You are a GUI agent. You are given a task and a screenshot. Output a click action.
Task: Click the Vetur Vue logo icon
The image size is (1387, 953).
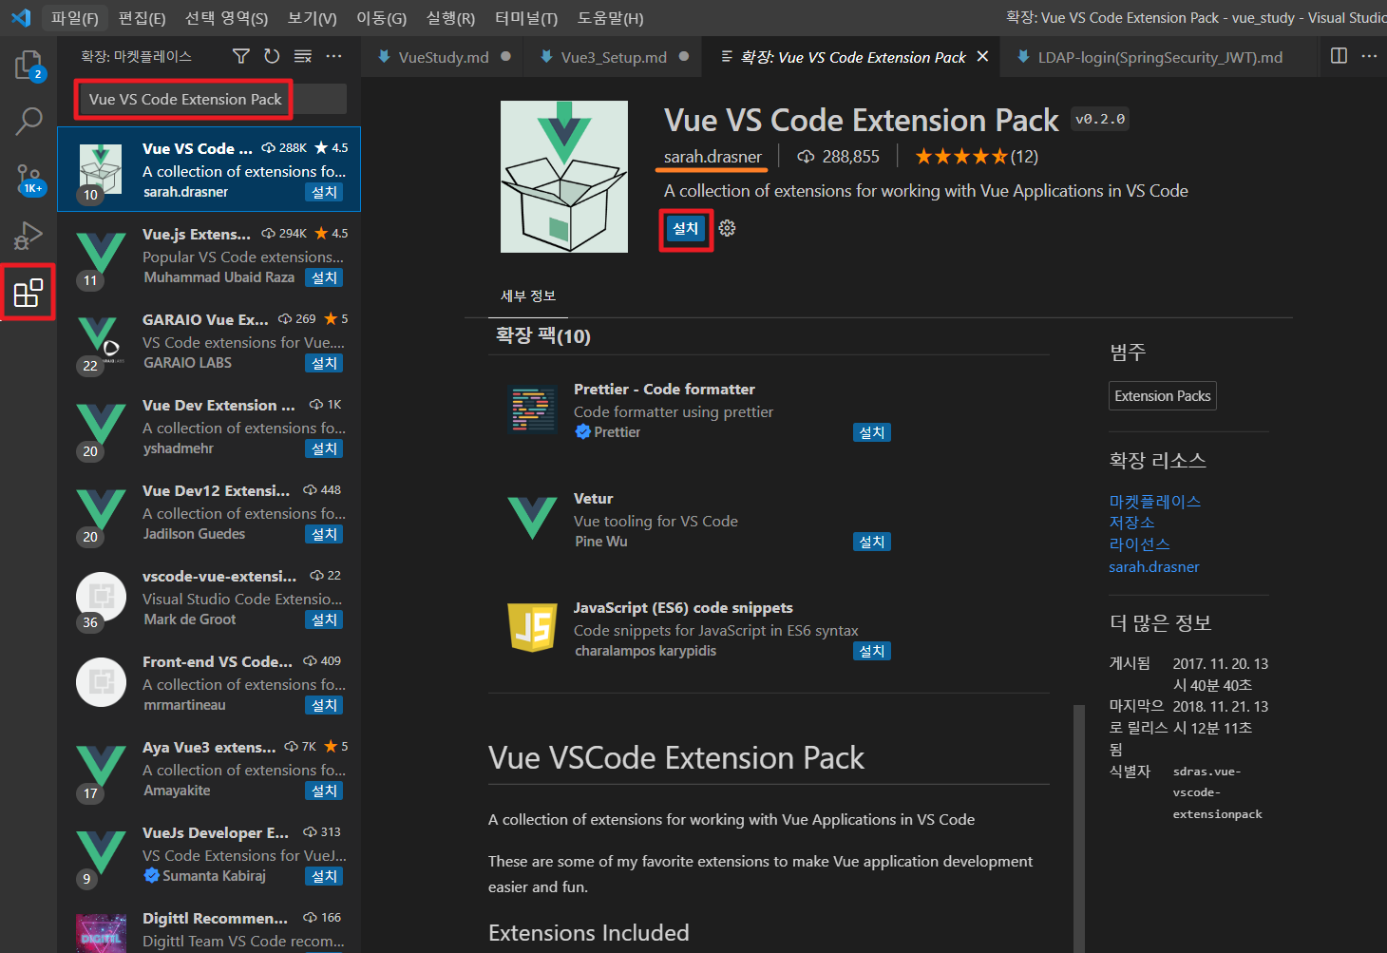click(x=533, y=519)
